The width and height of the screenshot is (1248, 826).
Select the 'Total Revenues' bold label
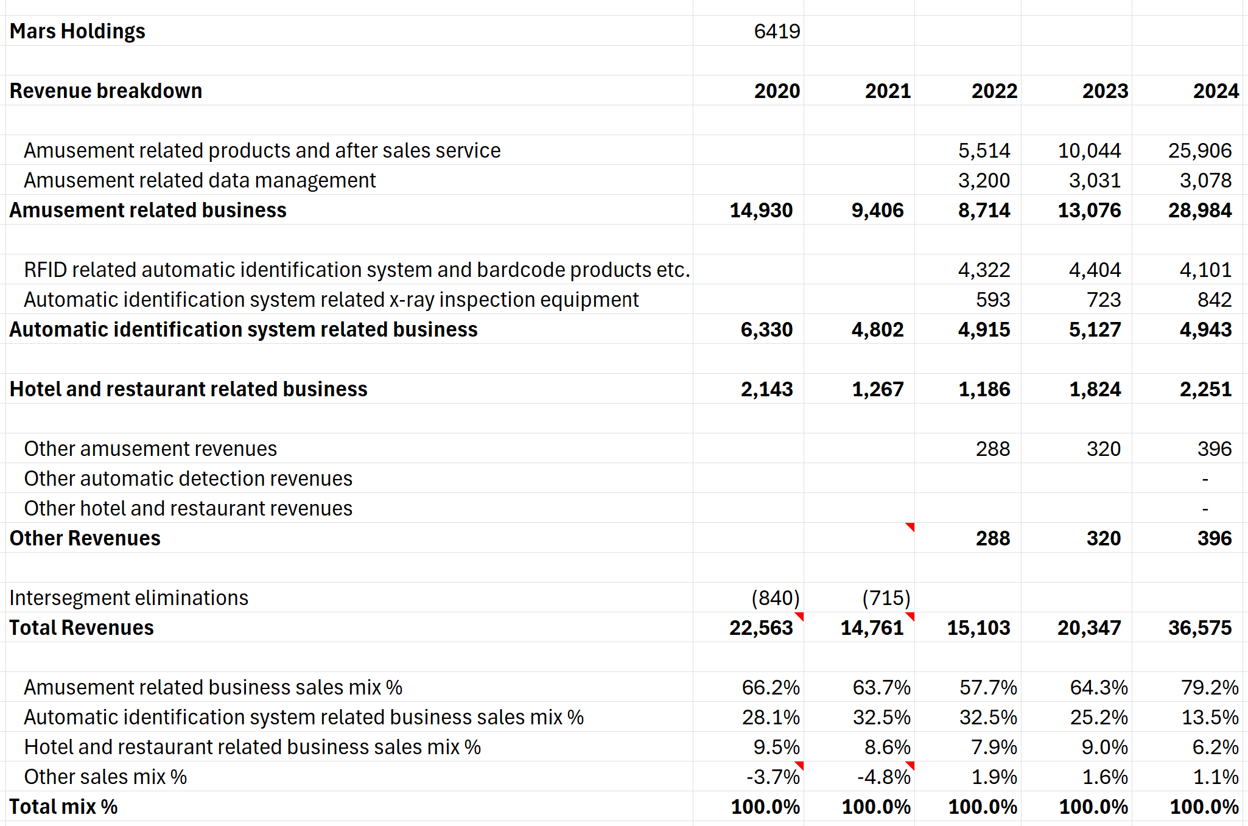(82, 628)
